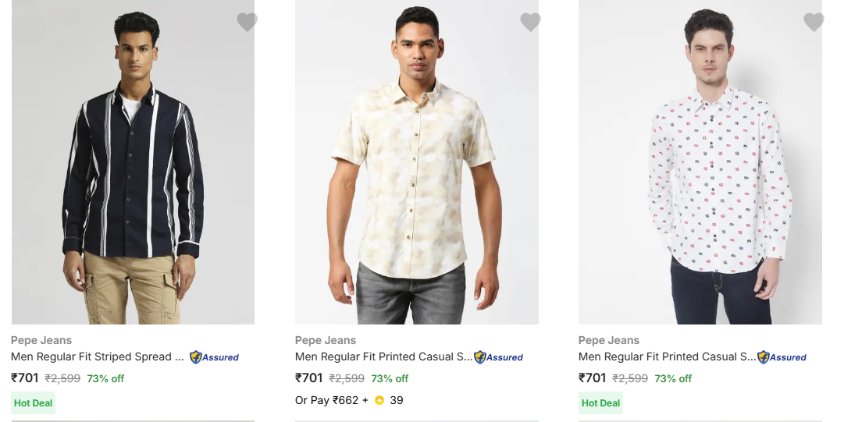Click Assured badge on striped shirt listing
This screenshot has height=422, width=844.
215,357
